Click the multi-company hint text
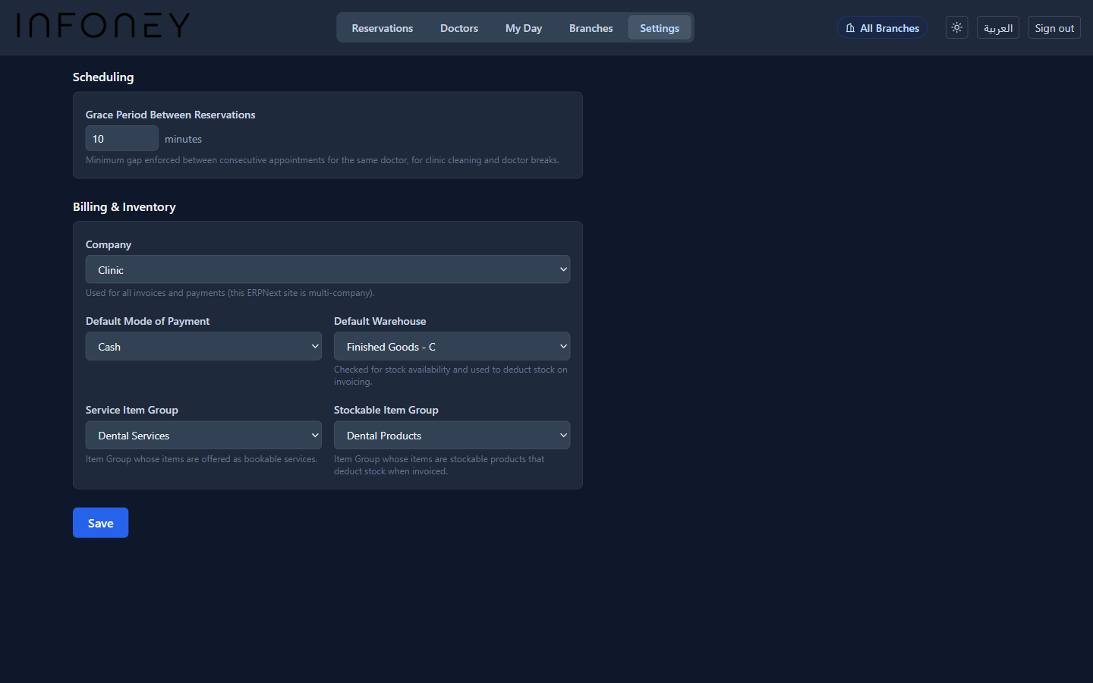 (230, 293)
